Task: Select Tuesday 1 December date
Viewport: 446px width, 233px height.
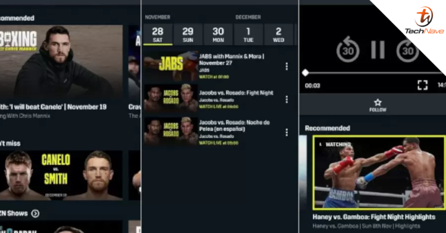Action: pyautogui.click(x=249, y=34)
